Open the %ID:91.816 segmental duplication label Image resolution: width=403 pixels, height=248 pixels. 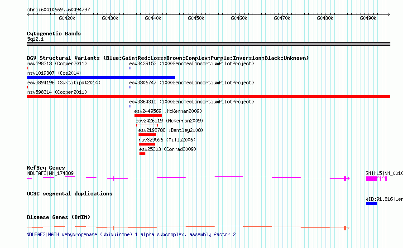coord(384,199)
